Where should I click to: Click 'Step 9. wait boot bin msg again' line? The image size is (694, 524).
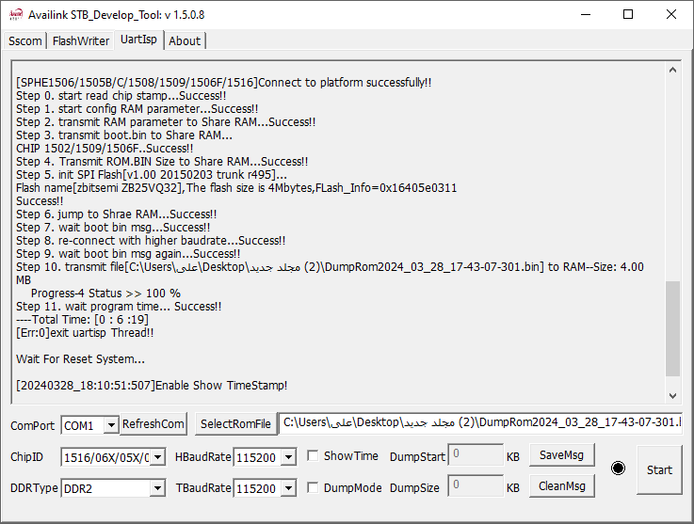(128, 254)
